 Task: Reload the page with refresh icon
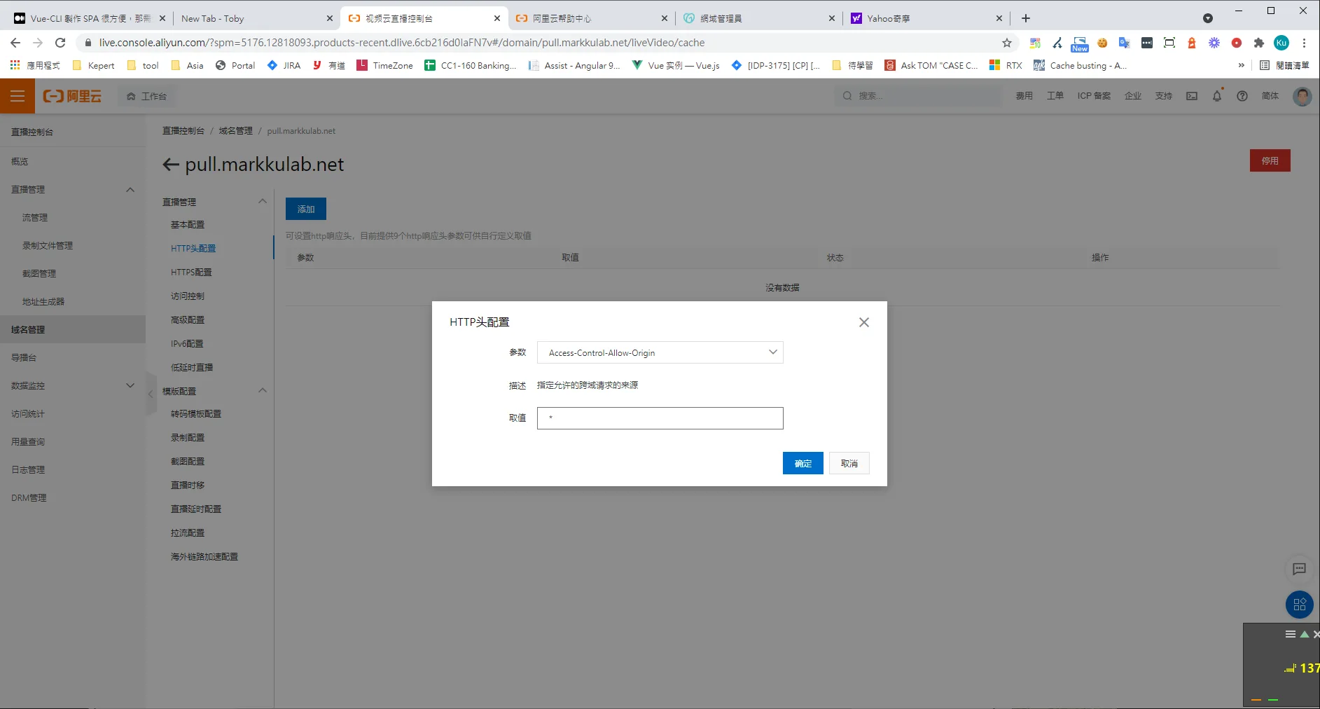[60, 43]
